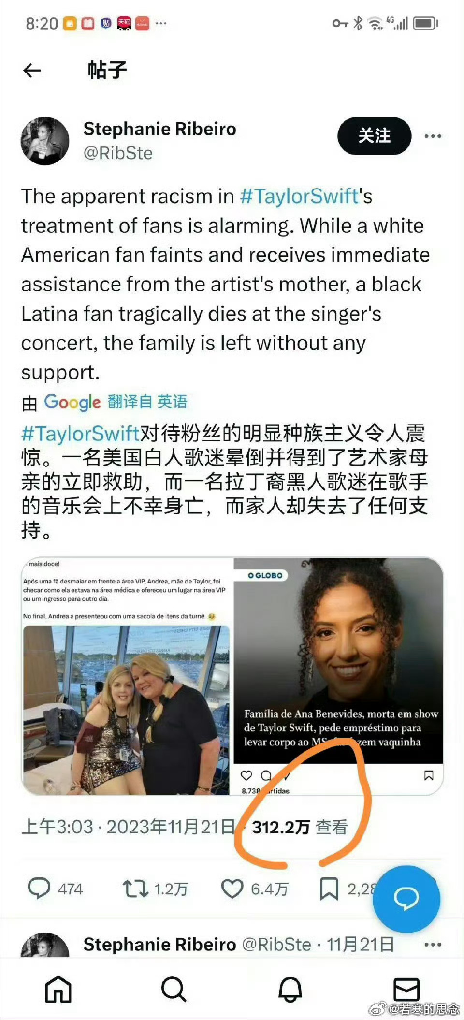This screenshot has height=1020, width=464.
Task: Go to Home tab in bottom bar
Action: 58,989
